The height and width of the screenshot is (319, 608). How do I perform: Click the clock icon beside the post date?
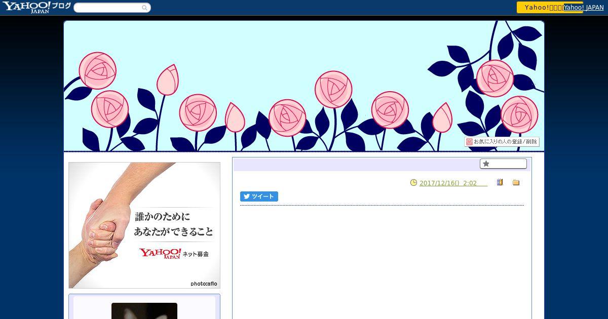(x=413, y=183)
